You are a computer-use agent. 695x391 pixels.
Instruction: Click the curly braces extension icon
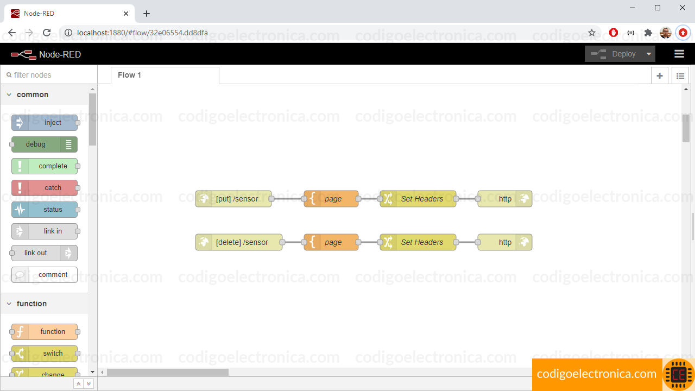(631, 33)
